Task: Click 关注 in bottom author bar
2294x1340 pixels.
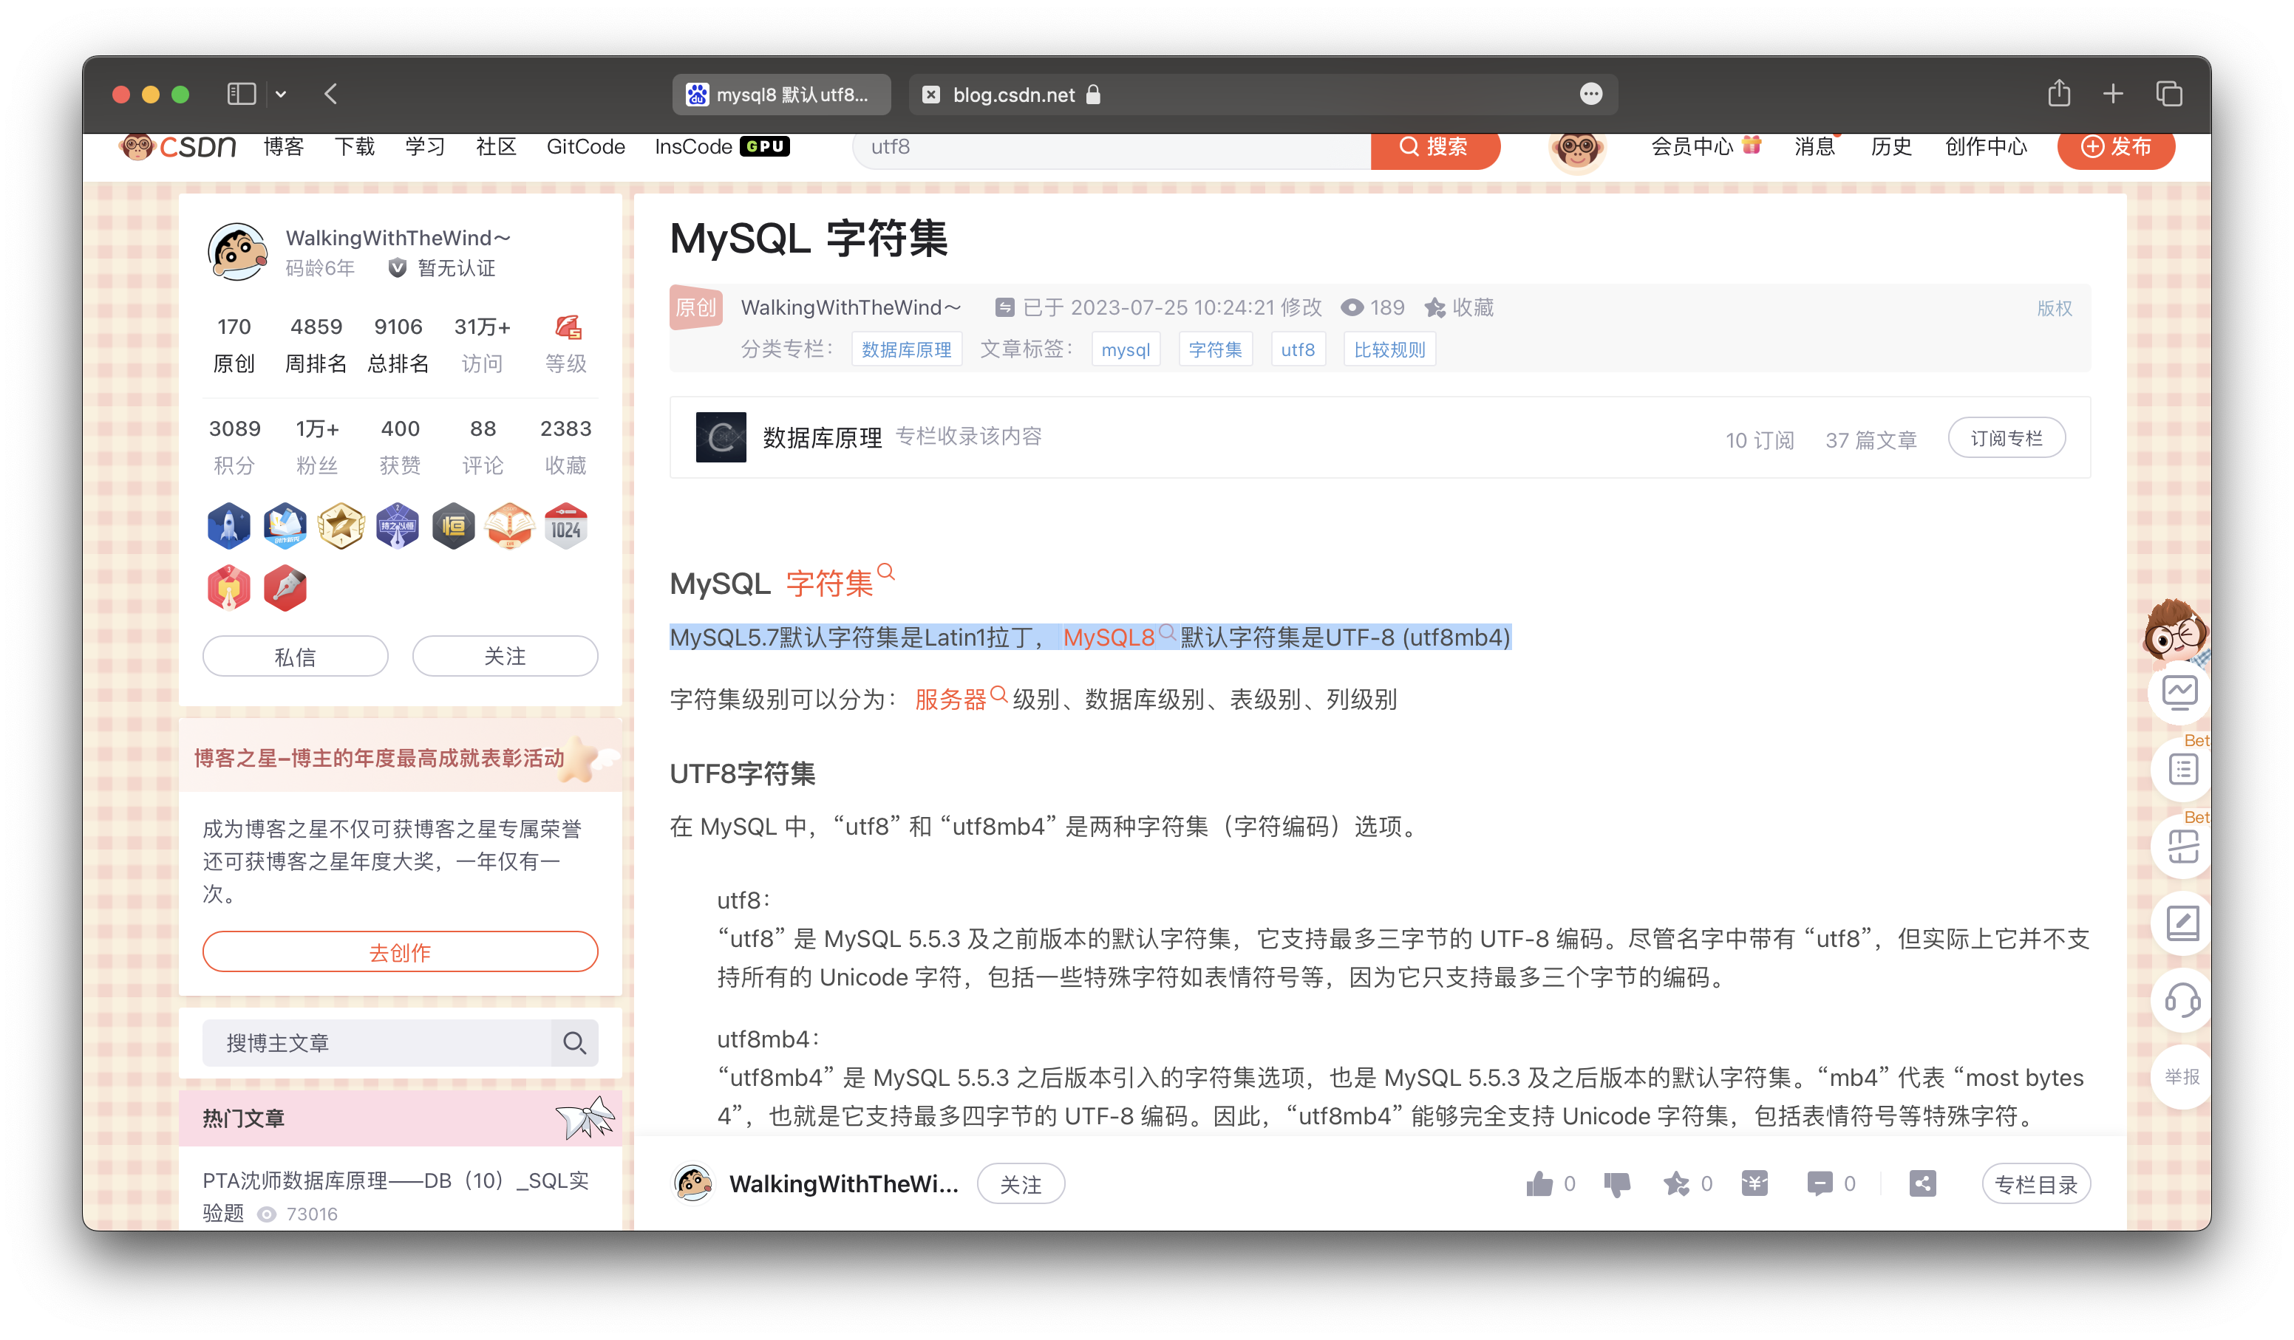Action: 1021,1184
